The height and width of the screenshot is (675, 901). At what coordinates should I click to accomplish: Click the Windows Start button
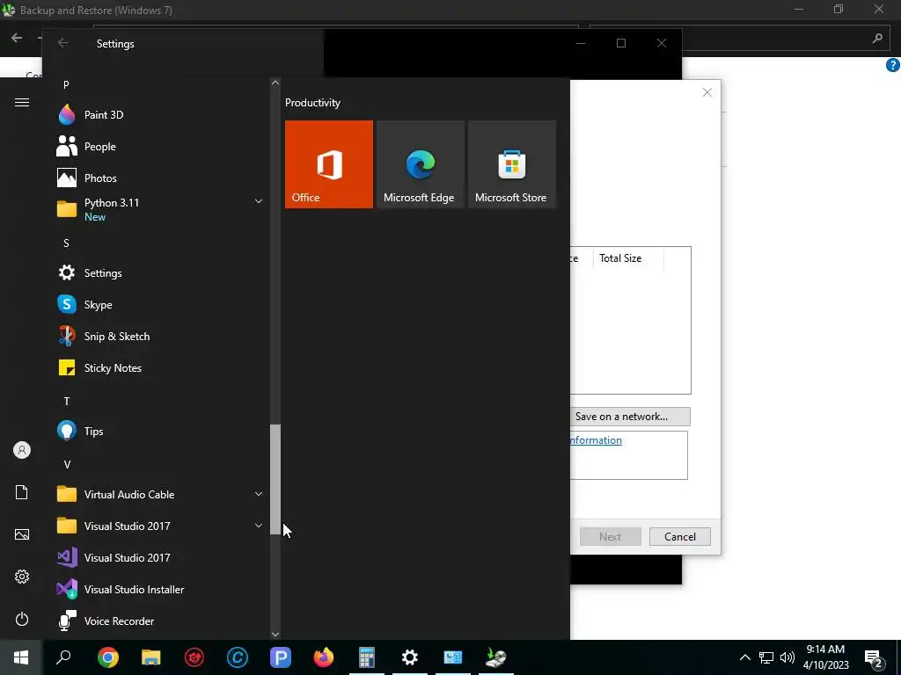click(x=21, y=657)
